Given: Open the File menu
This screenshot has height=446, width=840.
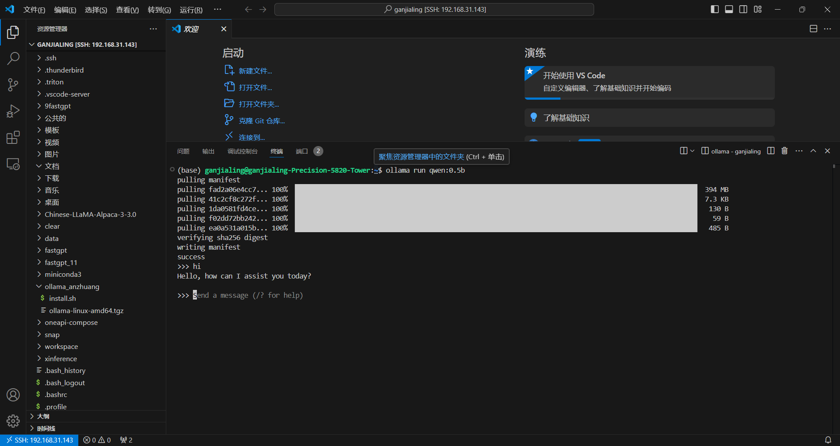Looking at the screenshot, I should click(34, 10).
